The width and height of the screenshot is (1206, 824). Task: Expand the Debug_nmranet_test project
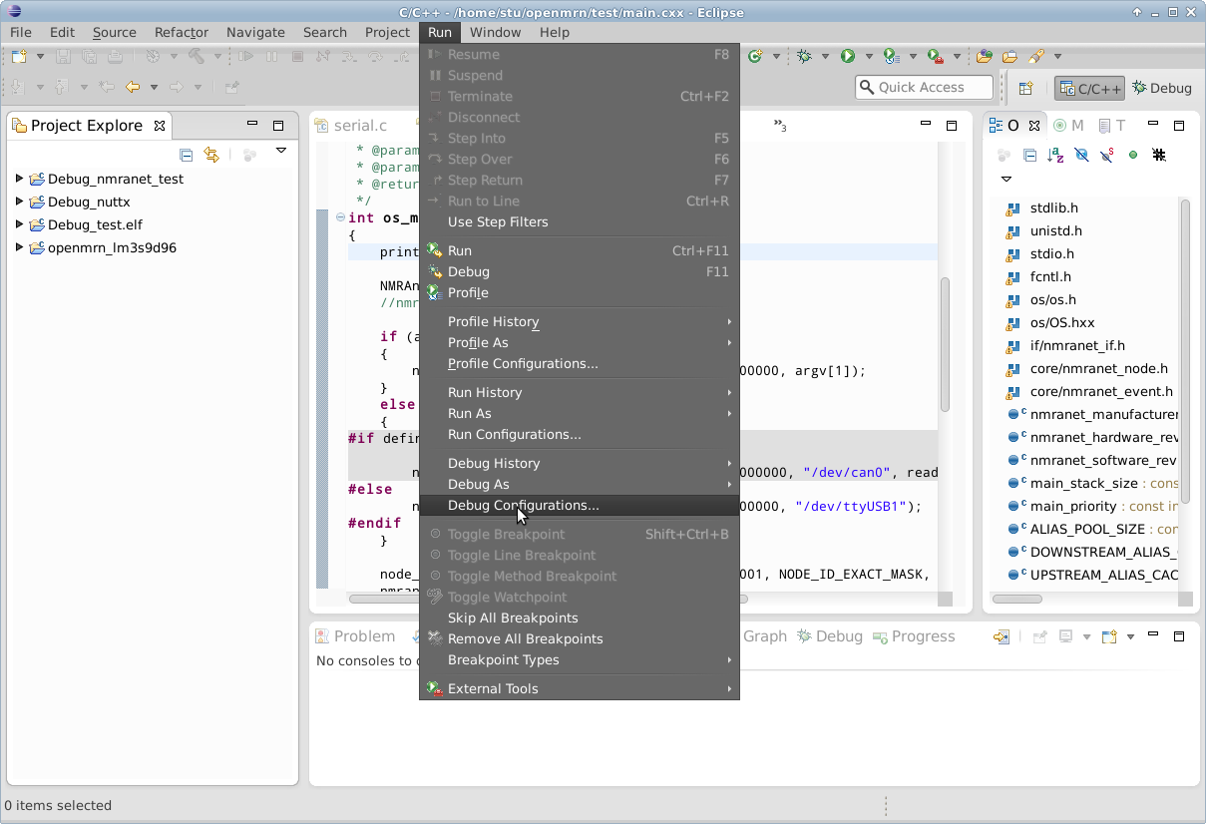(x=19, y=180)
